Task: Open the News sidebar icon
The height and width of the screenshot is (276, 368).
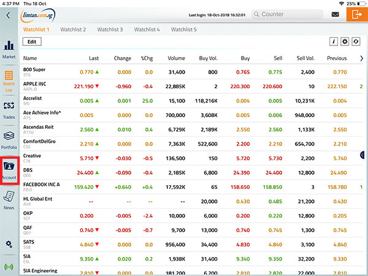Action: (9, 200)
